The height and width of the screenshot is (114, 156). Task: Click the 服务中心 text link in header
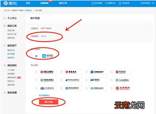click(x=112, y=3)
